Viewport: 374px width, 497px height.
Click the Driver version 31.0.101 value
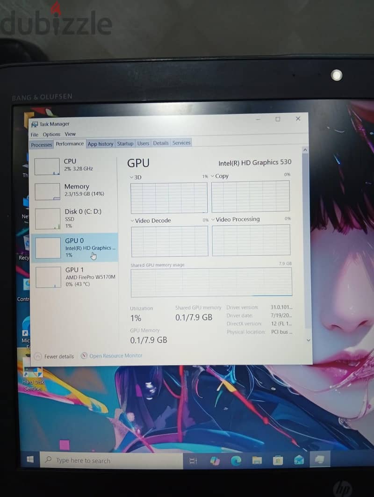point(281,307)
